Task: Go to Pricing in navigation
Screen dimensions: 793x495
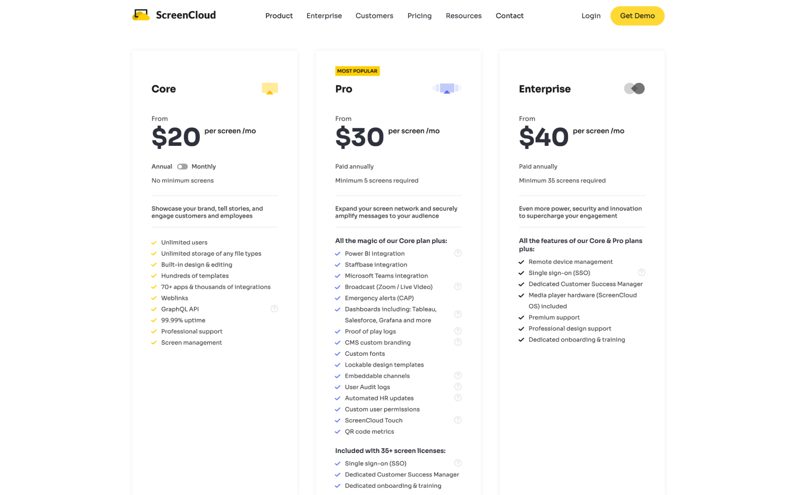Action: 419,16
